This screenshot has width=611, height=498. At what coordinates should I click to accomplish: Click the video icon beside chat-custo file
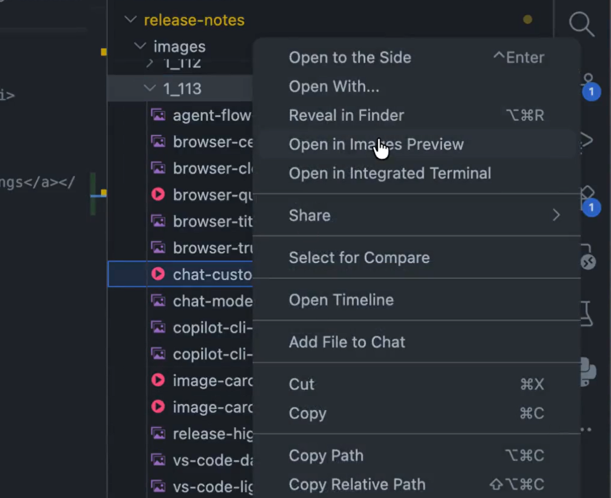pos(158,275)
